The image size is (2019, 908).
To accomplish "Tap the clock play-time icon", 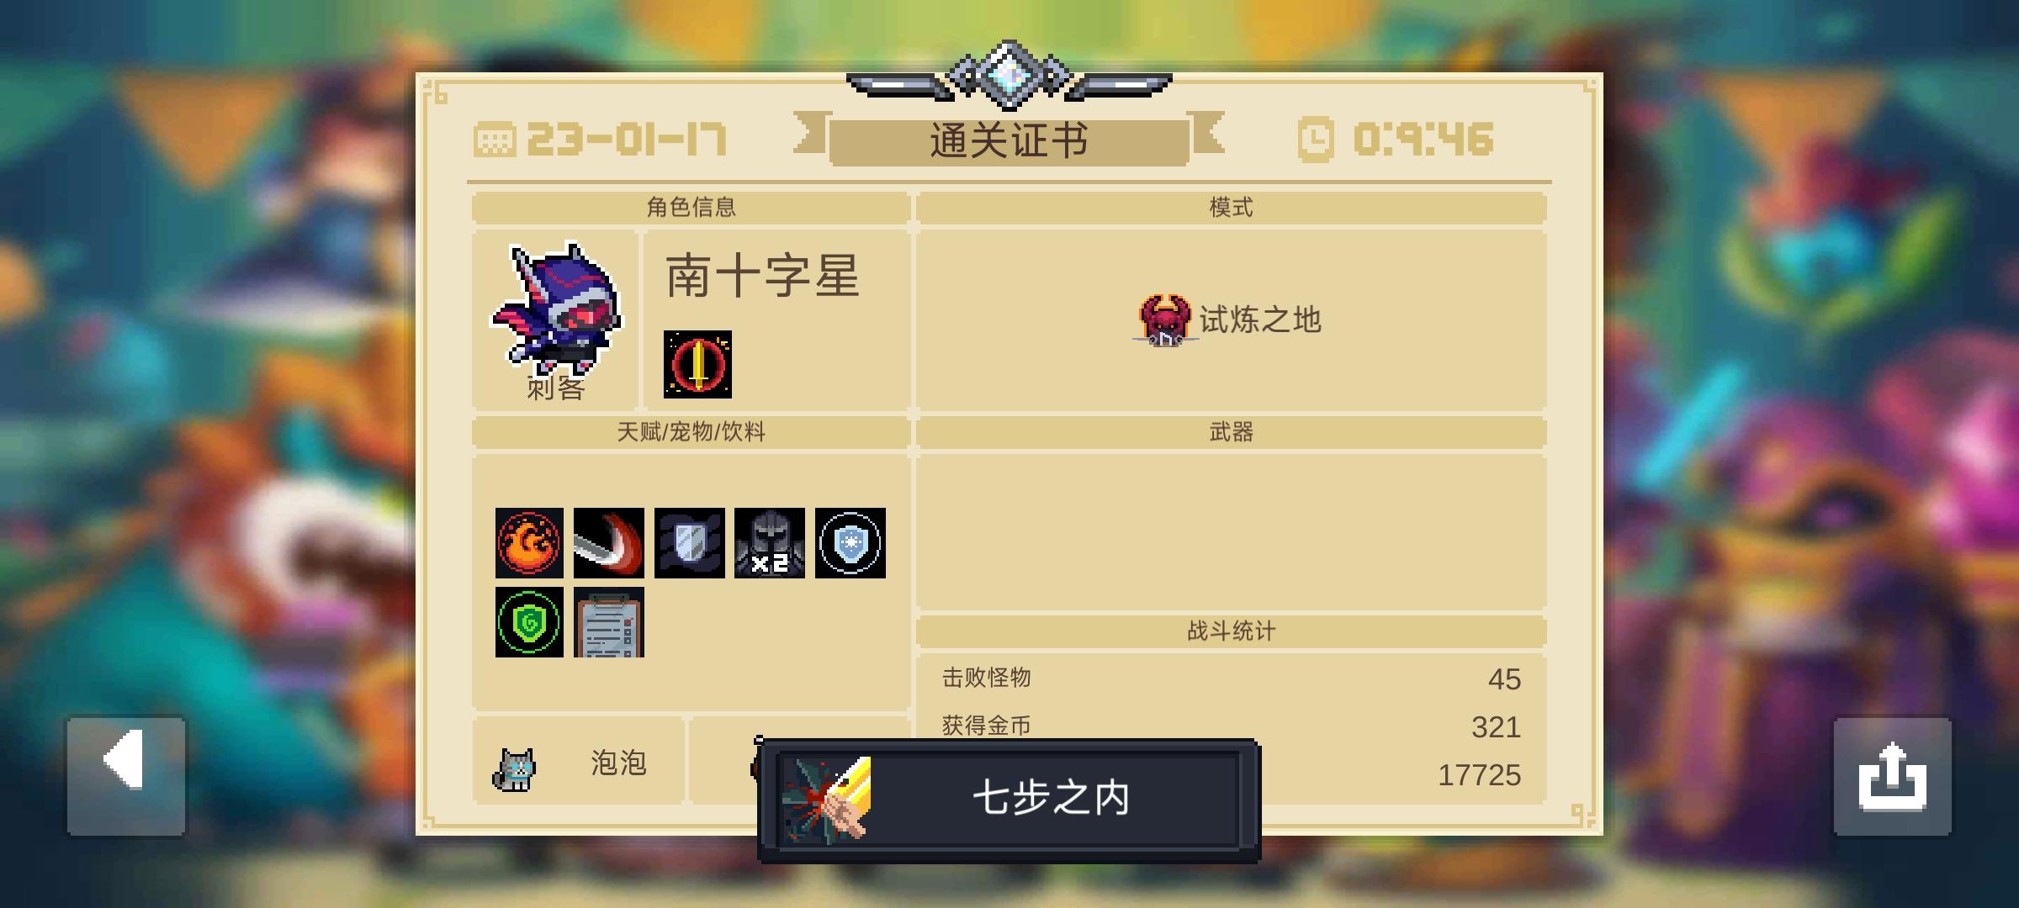I will click(x=1316, y=140).
